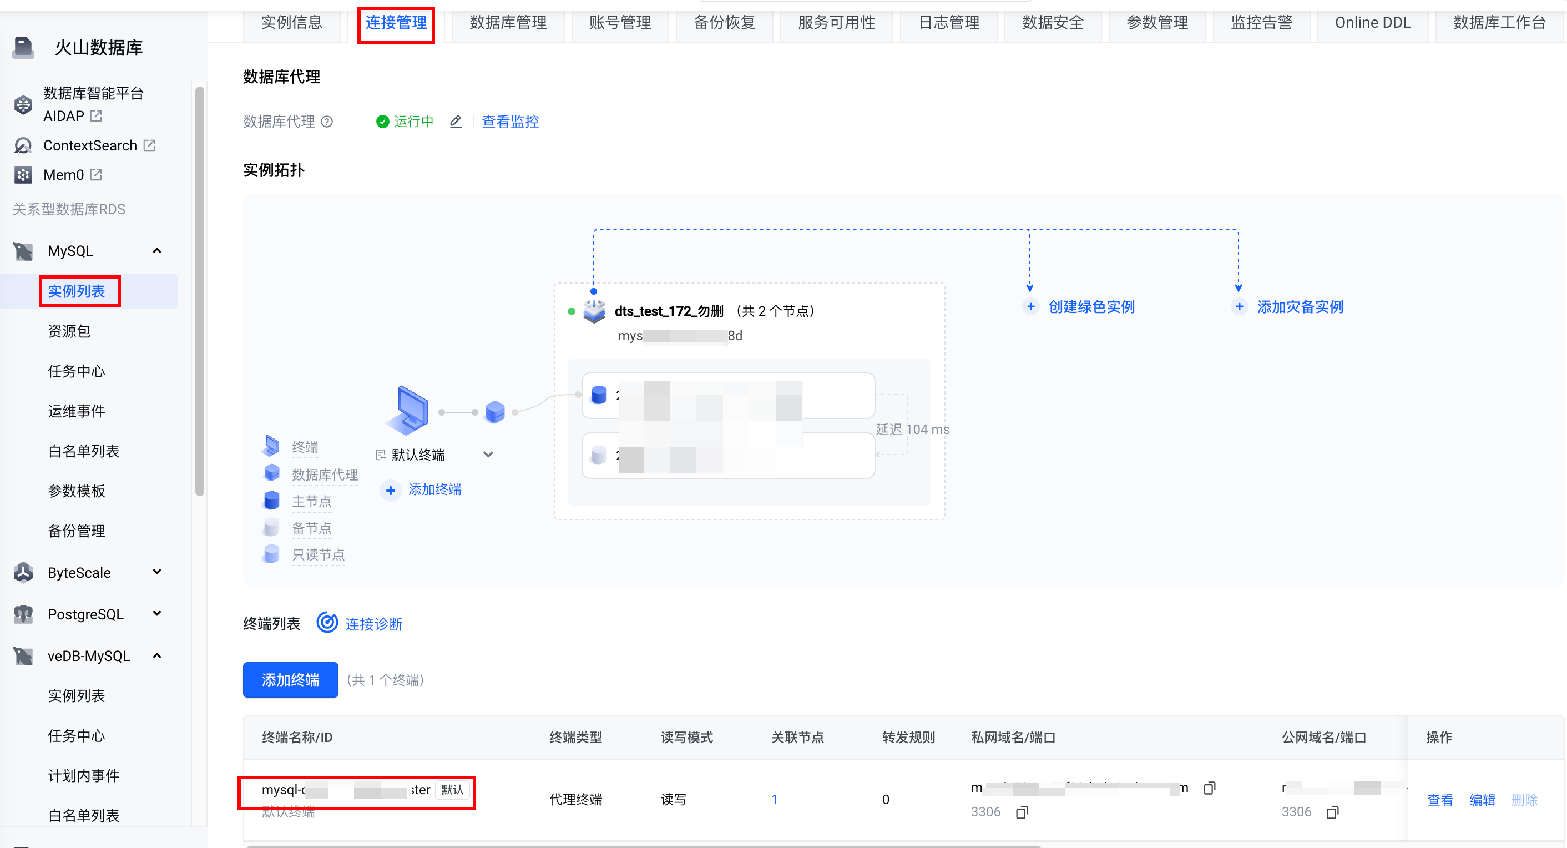The image size is (1567, 848).
Task: Click the default terminal computer icon
Action: tap(408, 410)
